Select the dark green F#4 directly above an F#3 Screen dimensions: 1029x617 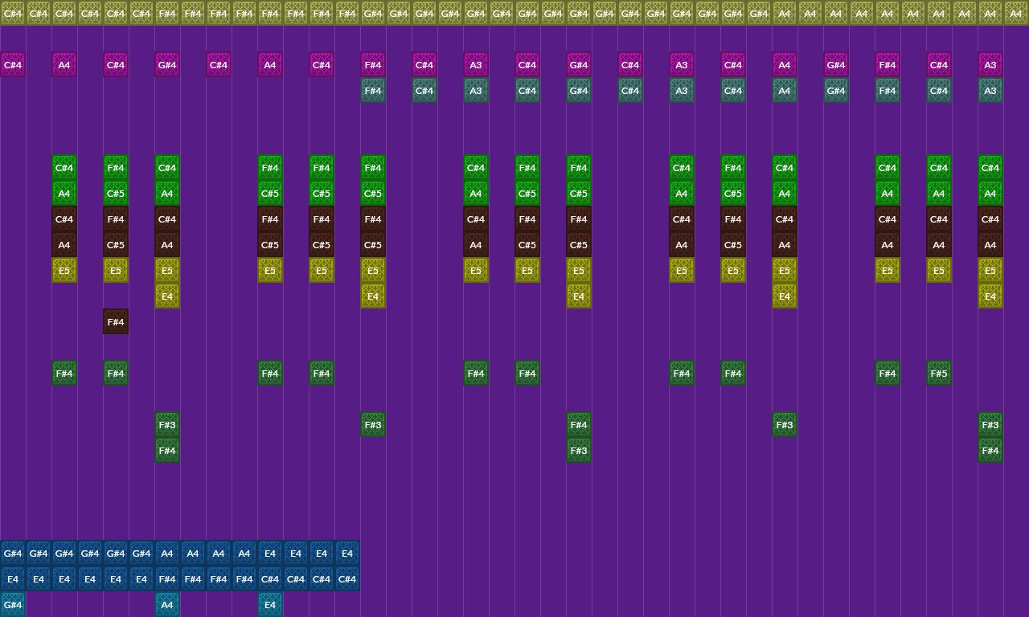tap(579, 425)
